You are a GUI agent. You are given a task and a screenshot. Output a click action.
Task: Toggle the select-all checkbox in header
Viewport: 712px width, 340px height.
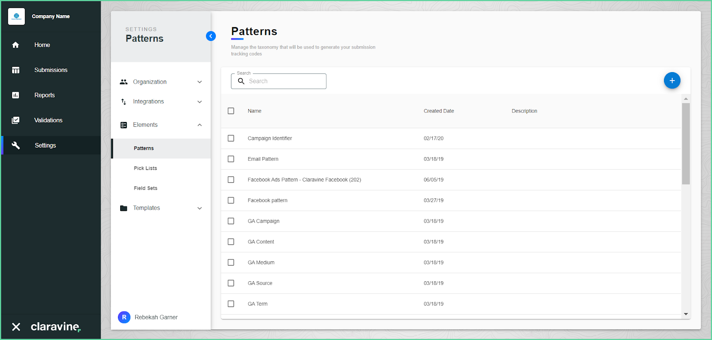pos(231,111)
